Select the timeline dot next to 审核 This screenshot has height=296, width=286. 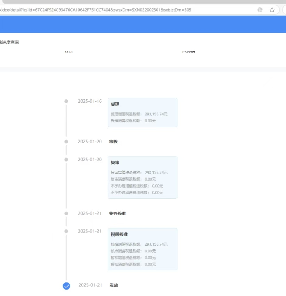(x=66, y=142)
